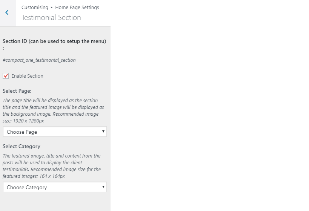Viewport: 309px width, 211px height.
Task: Click the Select Category label
Action: [22, 147]
